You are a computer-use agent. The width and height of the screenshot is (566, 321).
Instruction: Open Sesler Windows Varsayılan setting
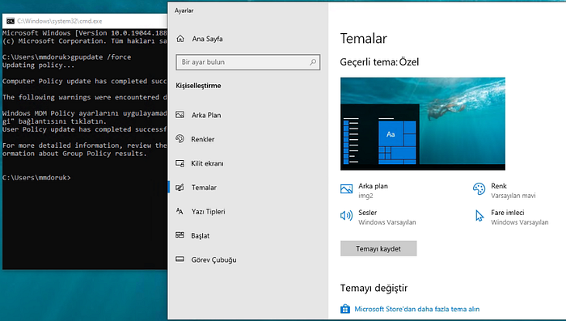click(x=378, y=217)
